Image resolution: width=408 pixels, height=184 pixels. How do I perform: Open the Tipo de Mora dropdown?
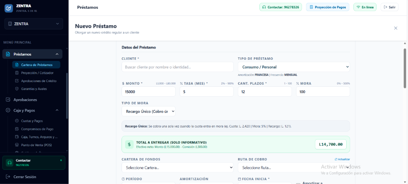pyautogui.click(x=149, y=111)
